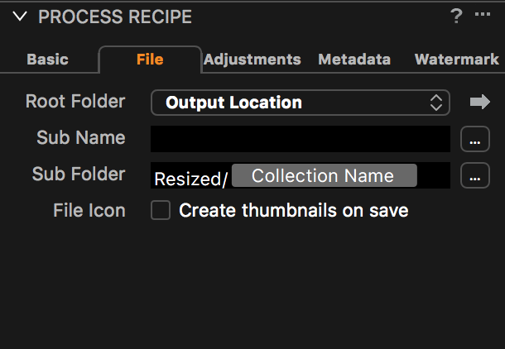The width and height of the screenshot is (505, 349).
Task: Click the up-down arrows on Root Folder dropdown
Action: coord(436,103)
